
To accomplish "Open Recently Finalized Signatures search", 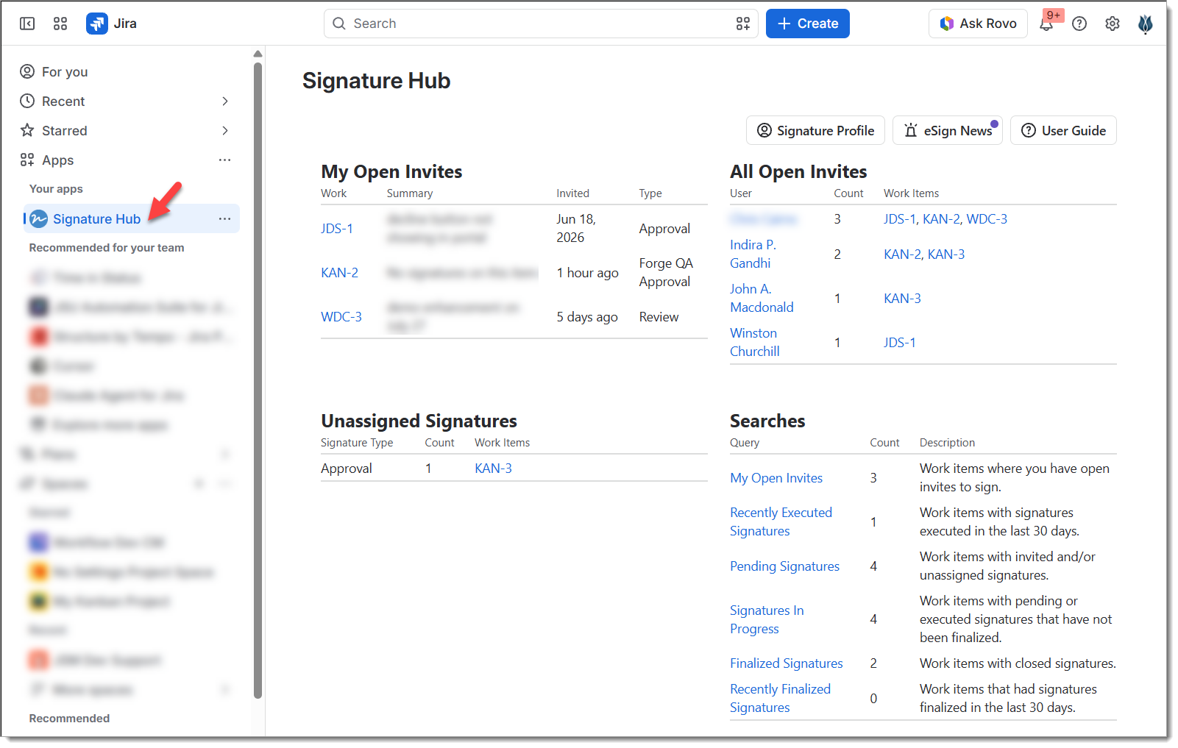I will (x=780, y=698).
